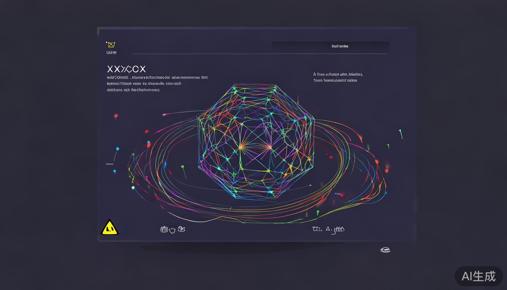Click the yellow warning triangle icon

110,227
